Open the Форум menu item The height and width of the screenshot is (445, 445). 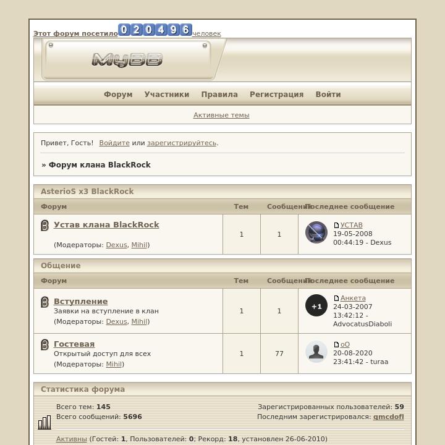[x=118, y=94]
